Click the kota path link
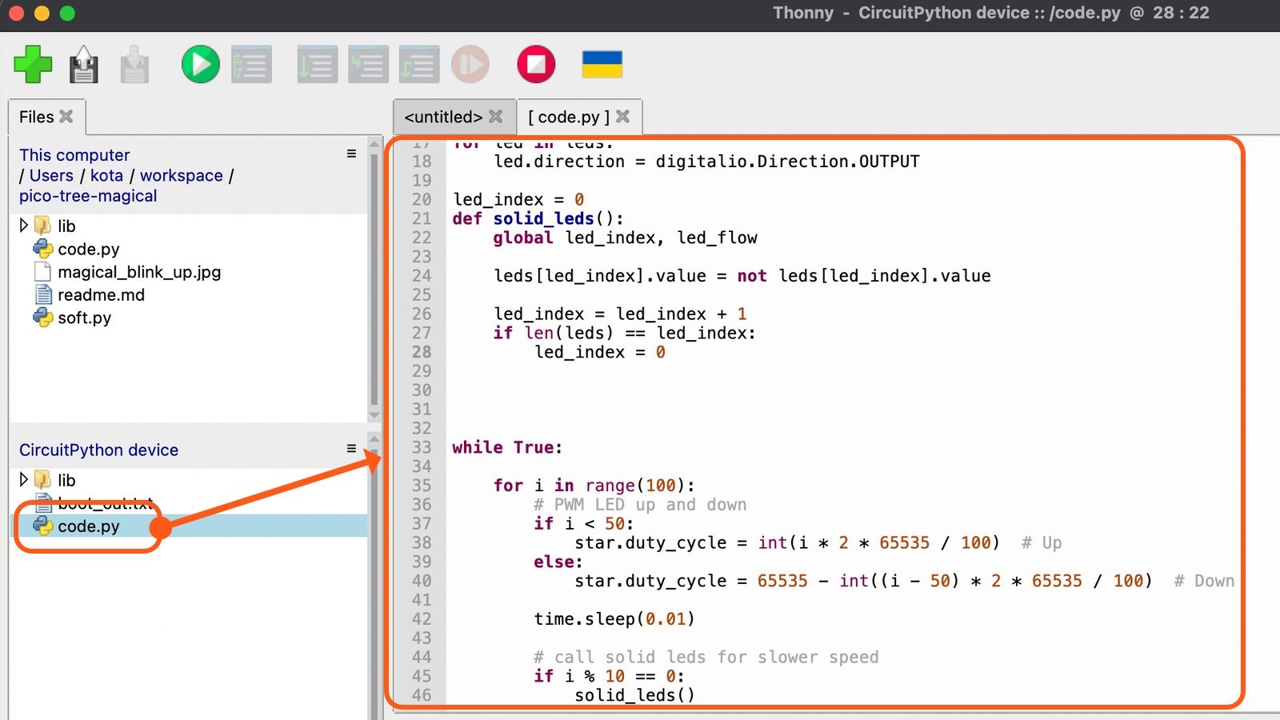1280x720 pixels. pos(106,175)
